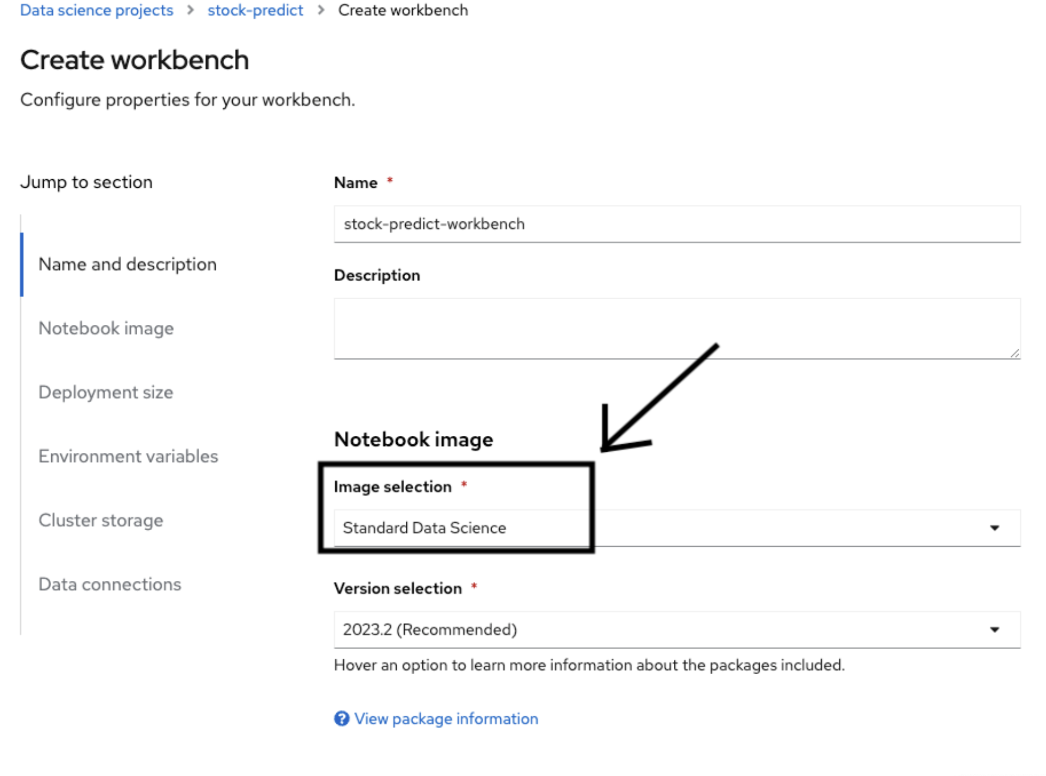The height and width of the screenshot is (776, 1046).
Task: Open the stock-predict breadcrumb link
Action: click(x=255, y=10)
